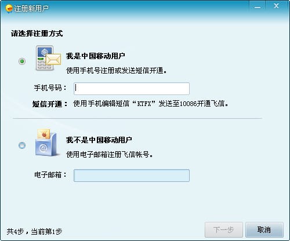Click the 我不是中国移动用户 heading text
Viewport: 290px width, 241px height.
point(99,140)
